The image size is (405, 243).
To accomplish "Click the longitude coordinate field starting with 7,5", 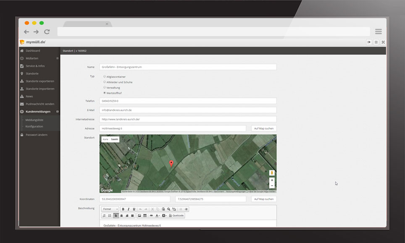I will (x=211, y=199).
